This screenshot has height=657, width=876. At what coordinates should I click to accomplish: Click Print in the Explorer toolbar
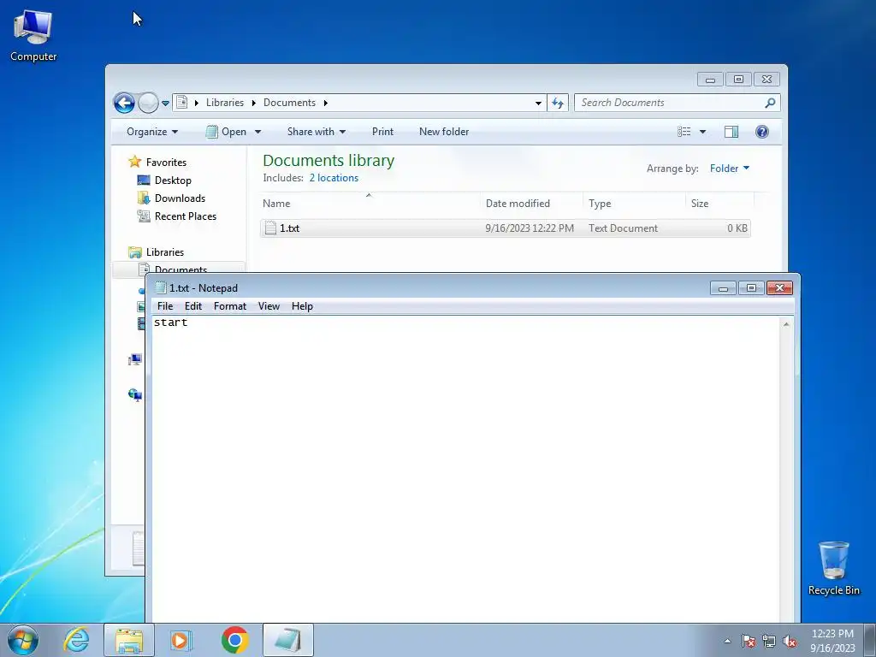[x=382, y=132]
